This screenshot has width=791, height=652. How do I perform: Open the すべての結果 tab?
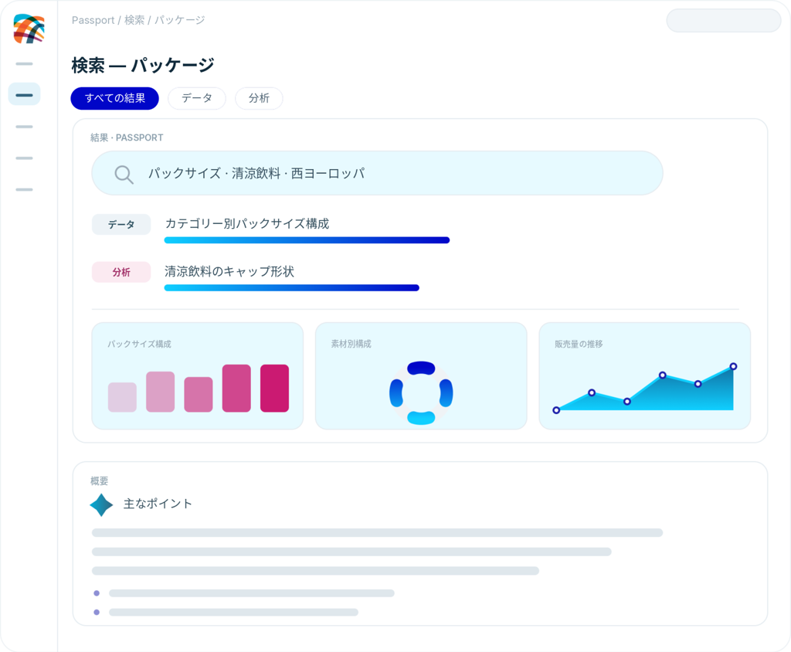tap(114, 98)
